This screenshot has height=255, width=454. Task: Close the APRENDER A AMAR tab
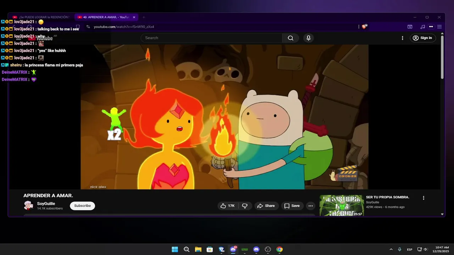click(134, 17)
